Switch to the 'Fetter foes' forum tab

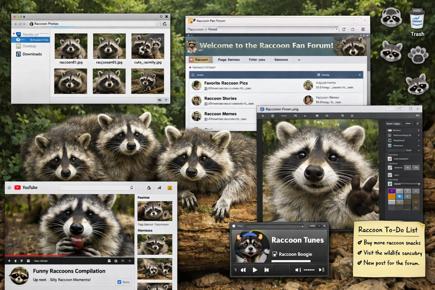(x=257, y=60)
